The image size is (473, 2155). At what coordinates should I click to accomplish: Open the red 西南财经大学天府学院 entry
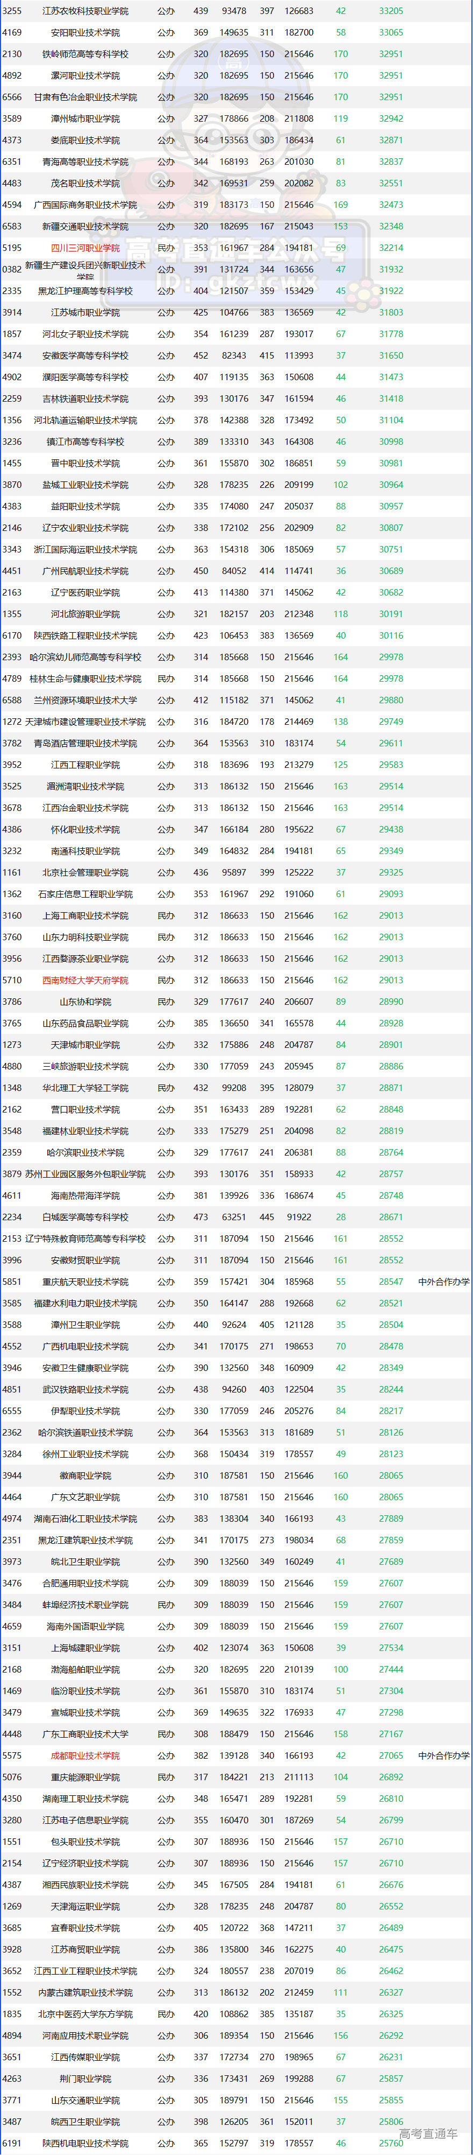(x=85, y=981)
